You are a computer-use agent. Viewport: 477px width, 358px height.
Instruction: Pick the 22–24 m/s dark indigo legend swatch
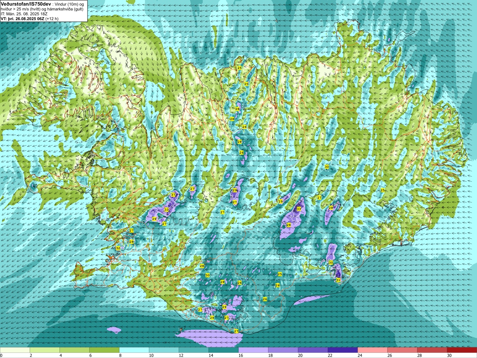click(343, 350)
